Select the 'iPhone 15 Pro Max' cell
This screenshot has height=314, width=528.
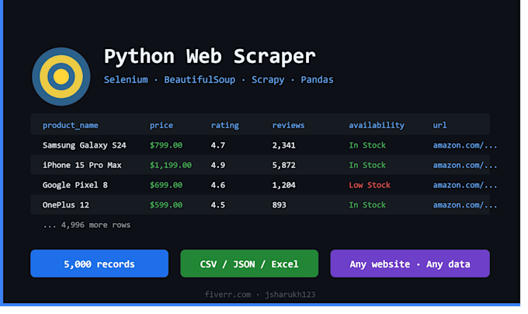[x=82, y=165]
